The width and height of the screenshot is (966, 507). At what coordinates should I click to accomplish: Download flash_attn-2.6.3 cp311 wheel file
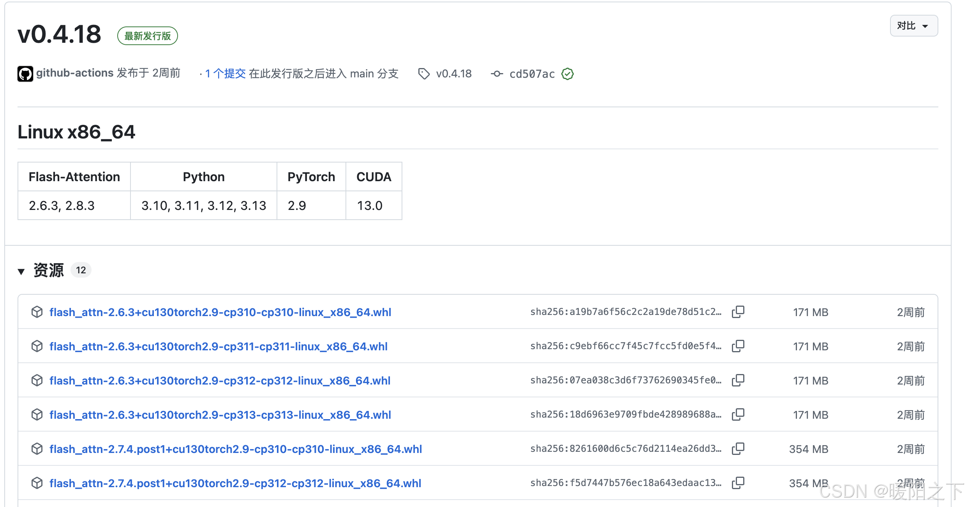(218, 346)
